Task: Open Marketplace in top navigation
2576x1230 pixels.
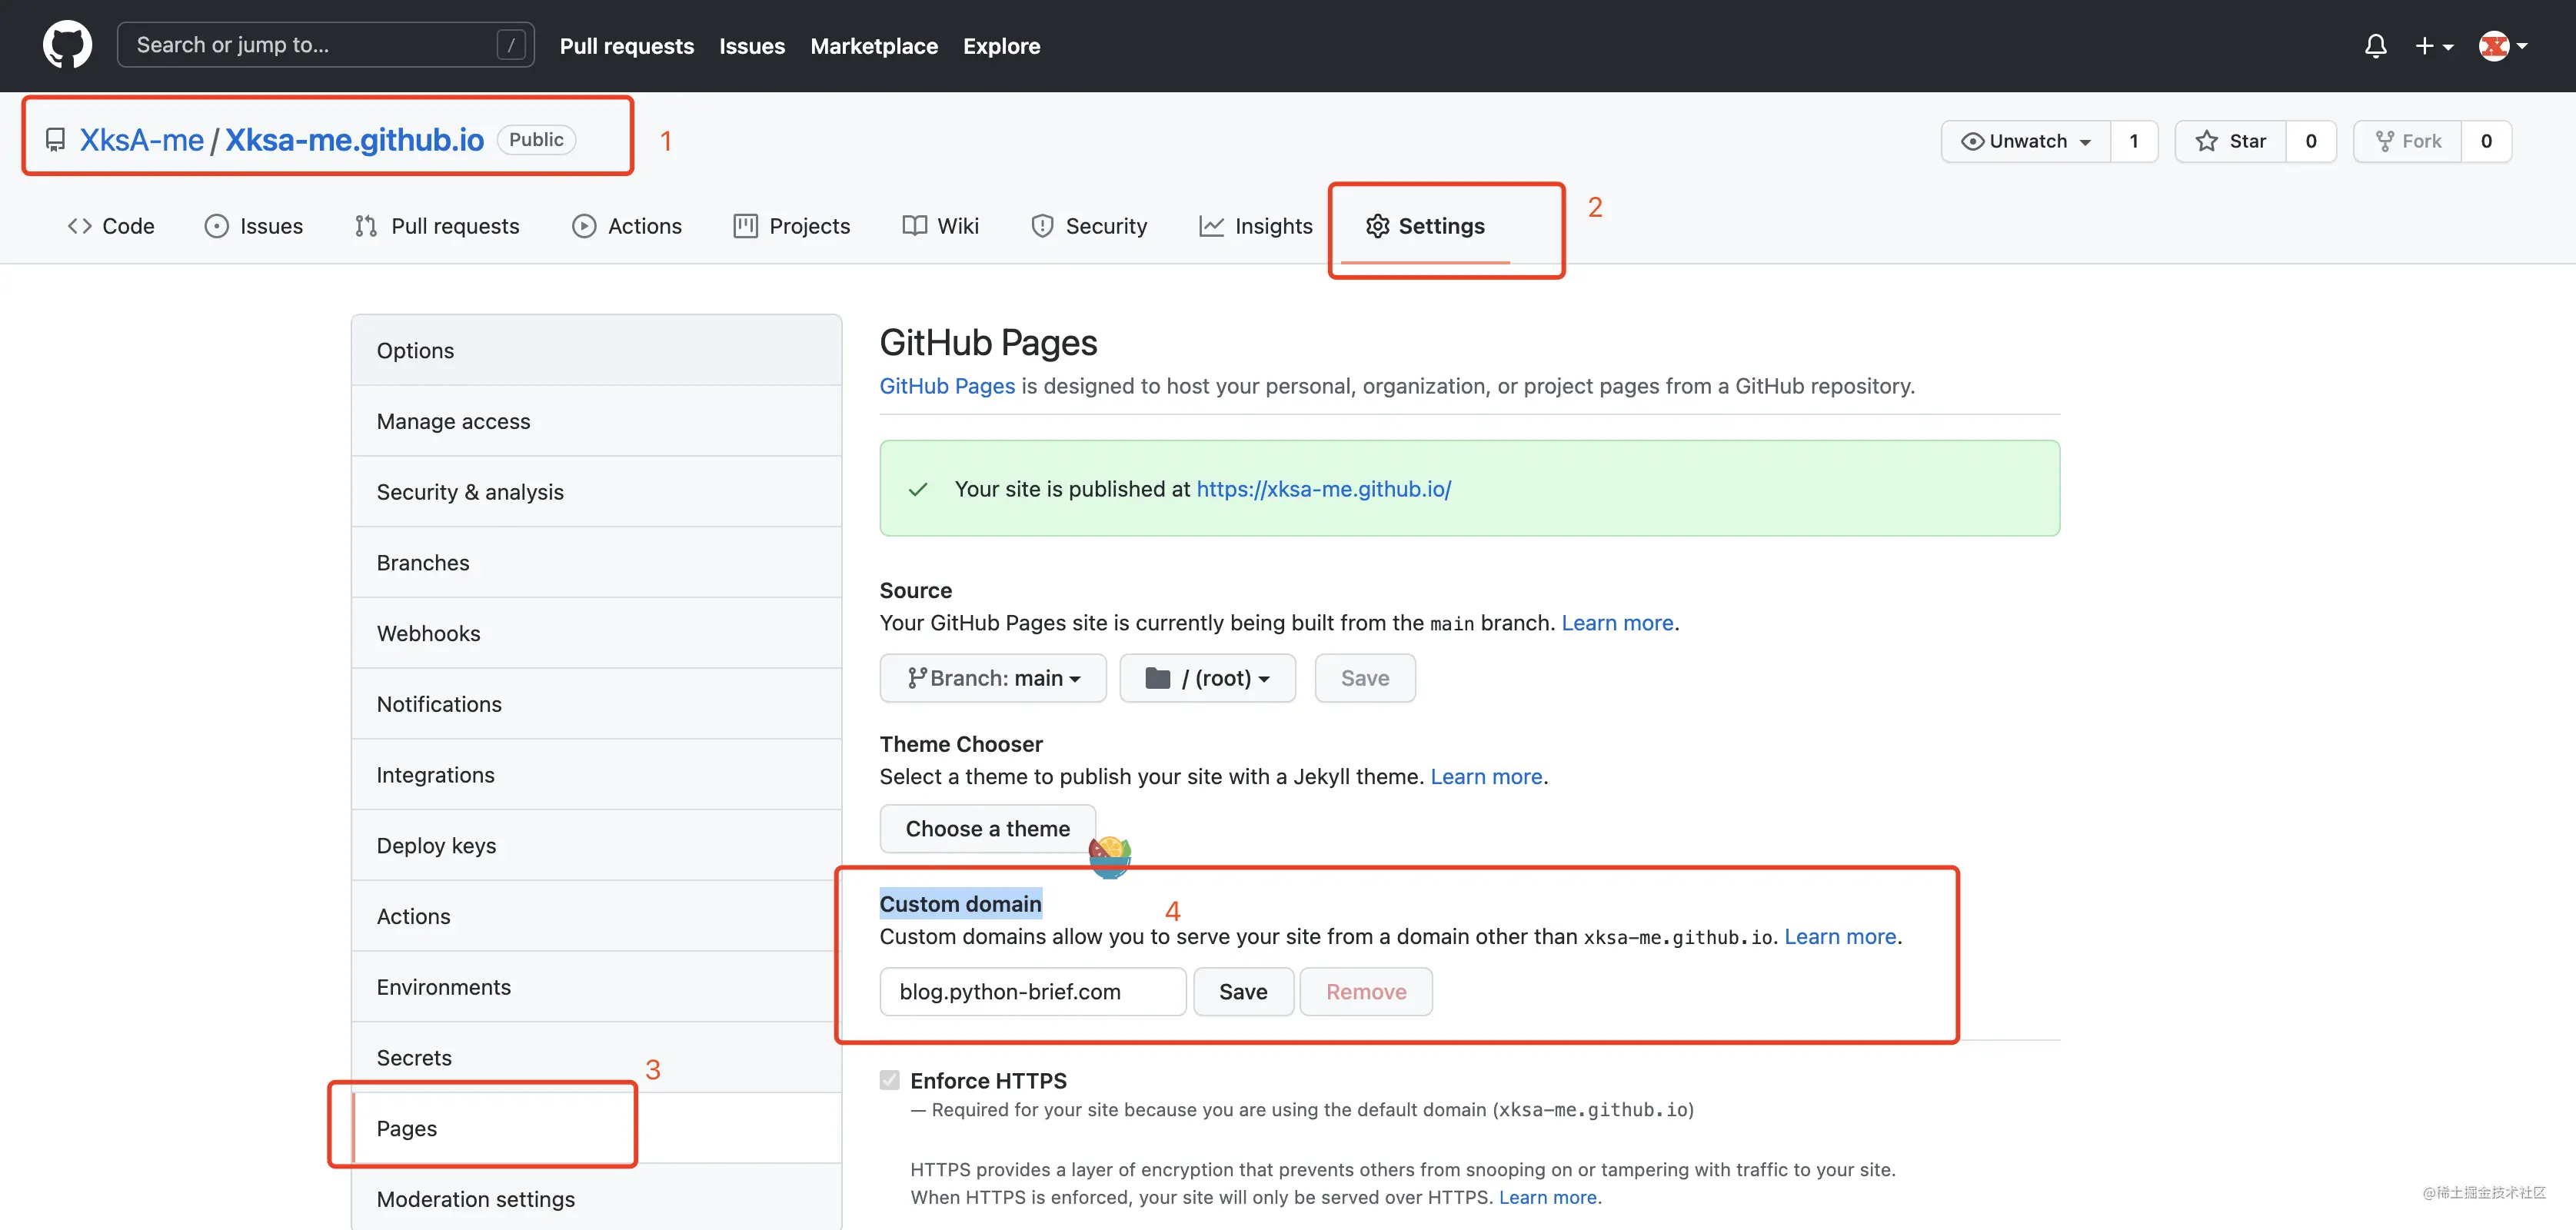Action: click(x=874, y=46)
